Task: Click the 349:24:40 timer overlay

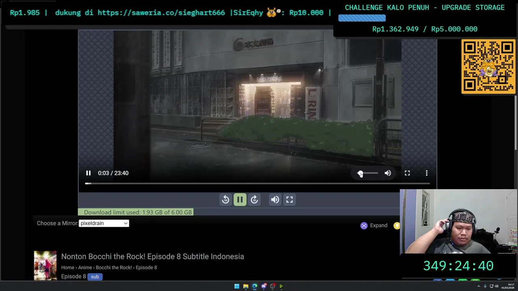Action: [458, 266]
